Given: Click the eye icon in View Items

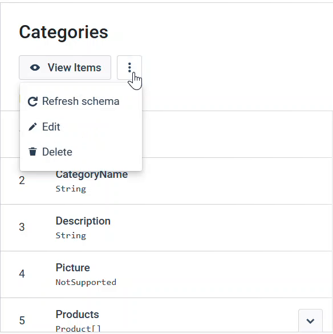Looking at the screenshot, I should coord(35,68).
